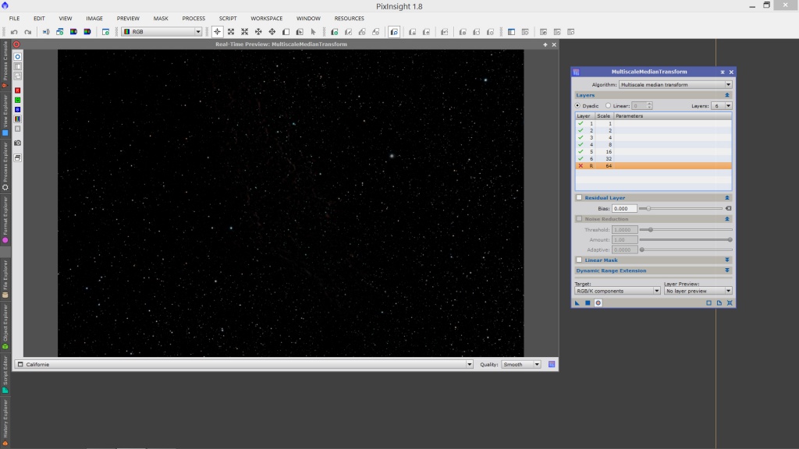
Task: Open the SCRIPT menu
Action: click(x=228, y=18)
